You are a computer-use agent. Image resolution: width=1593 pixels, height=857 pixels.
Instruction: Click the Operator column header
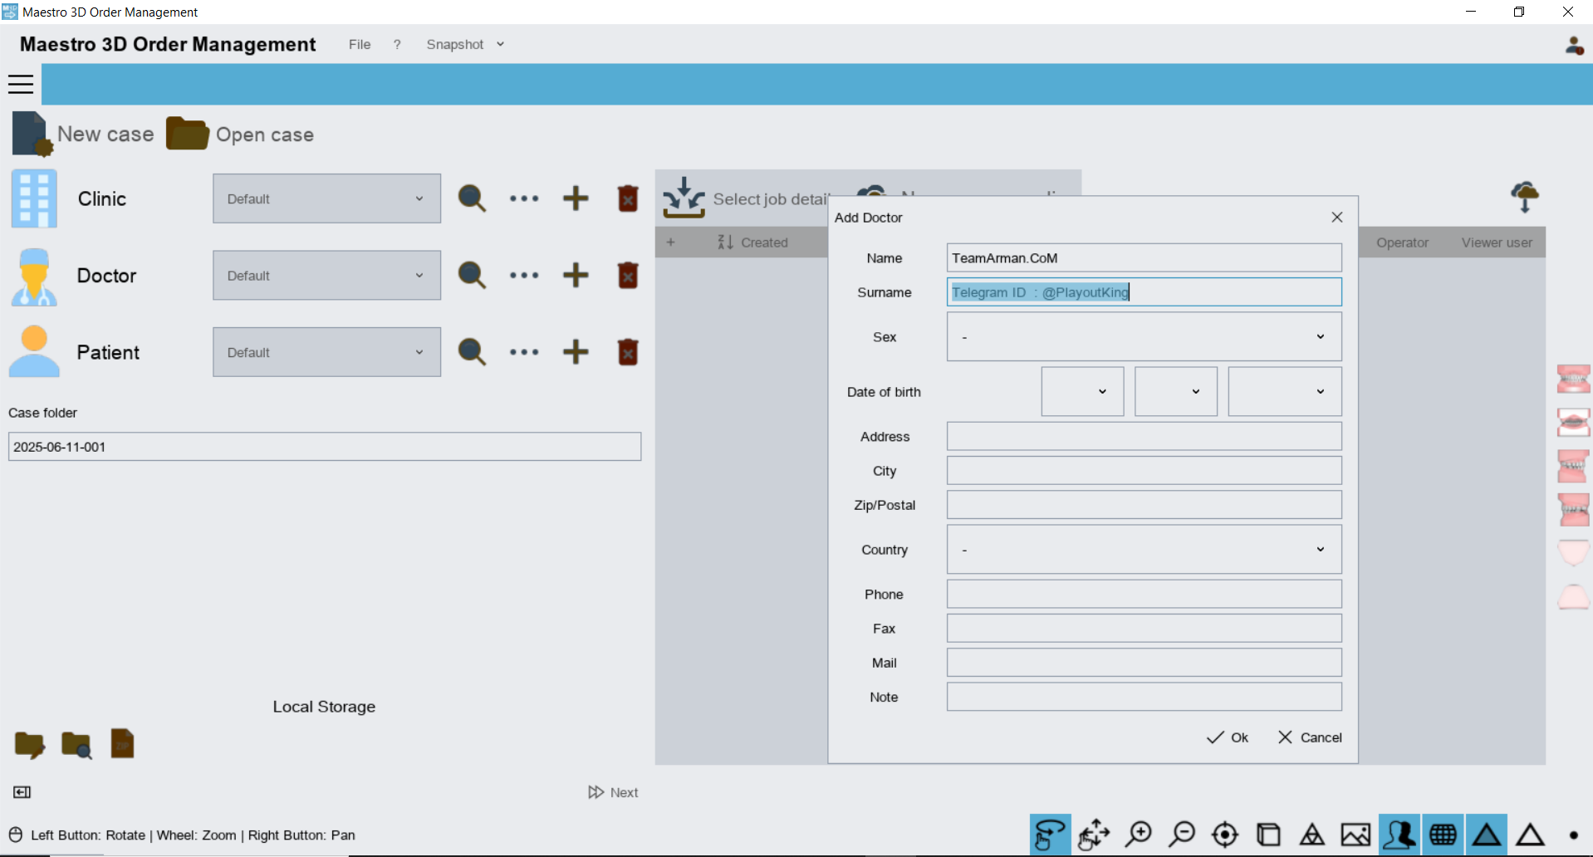pos(1402,242)
